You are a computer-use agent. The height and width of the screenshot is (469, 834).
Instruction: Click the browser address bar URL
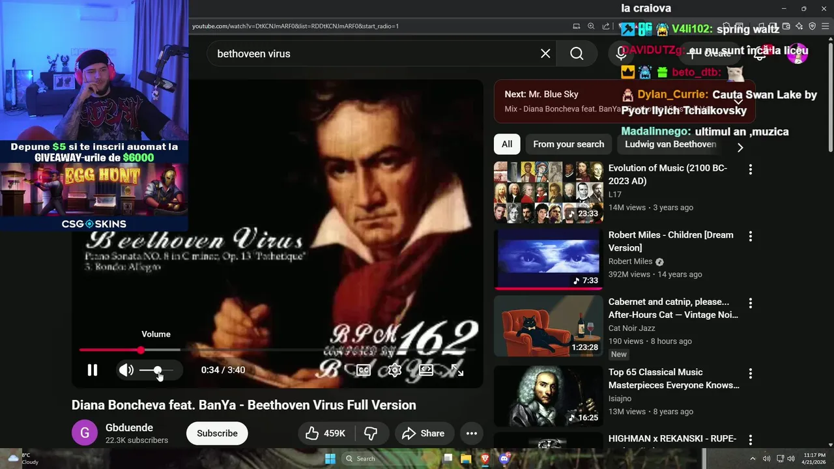[295, 26]
